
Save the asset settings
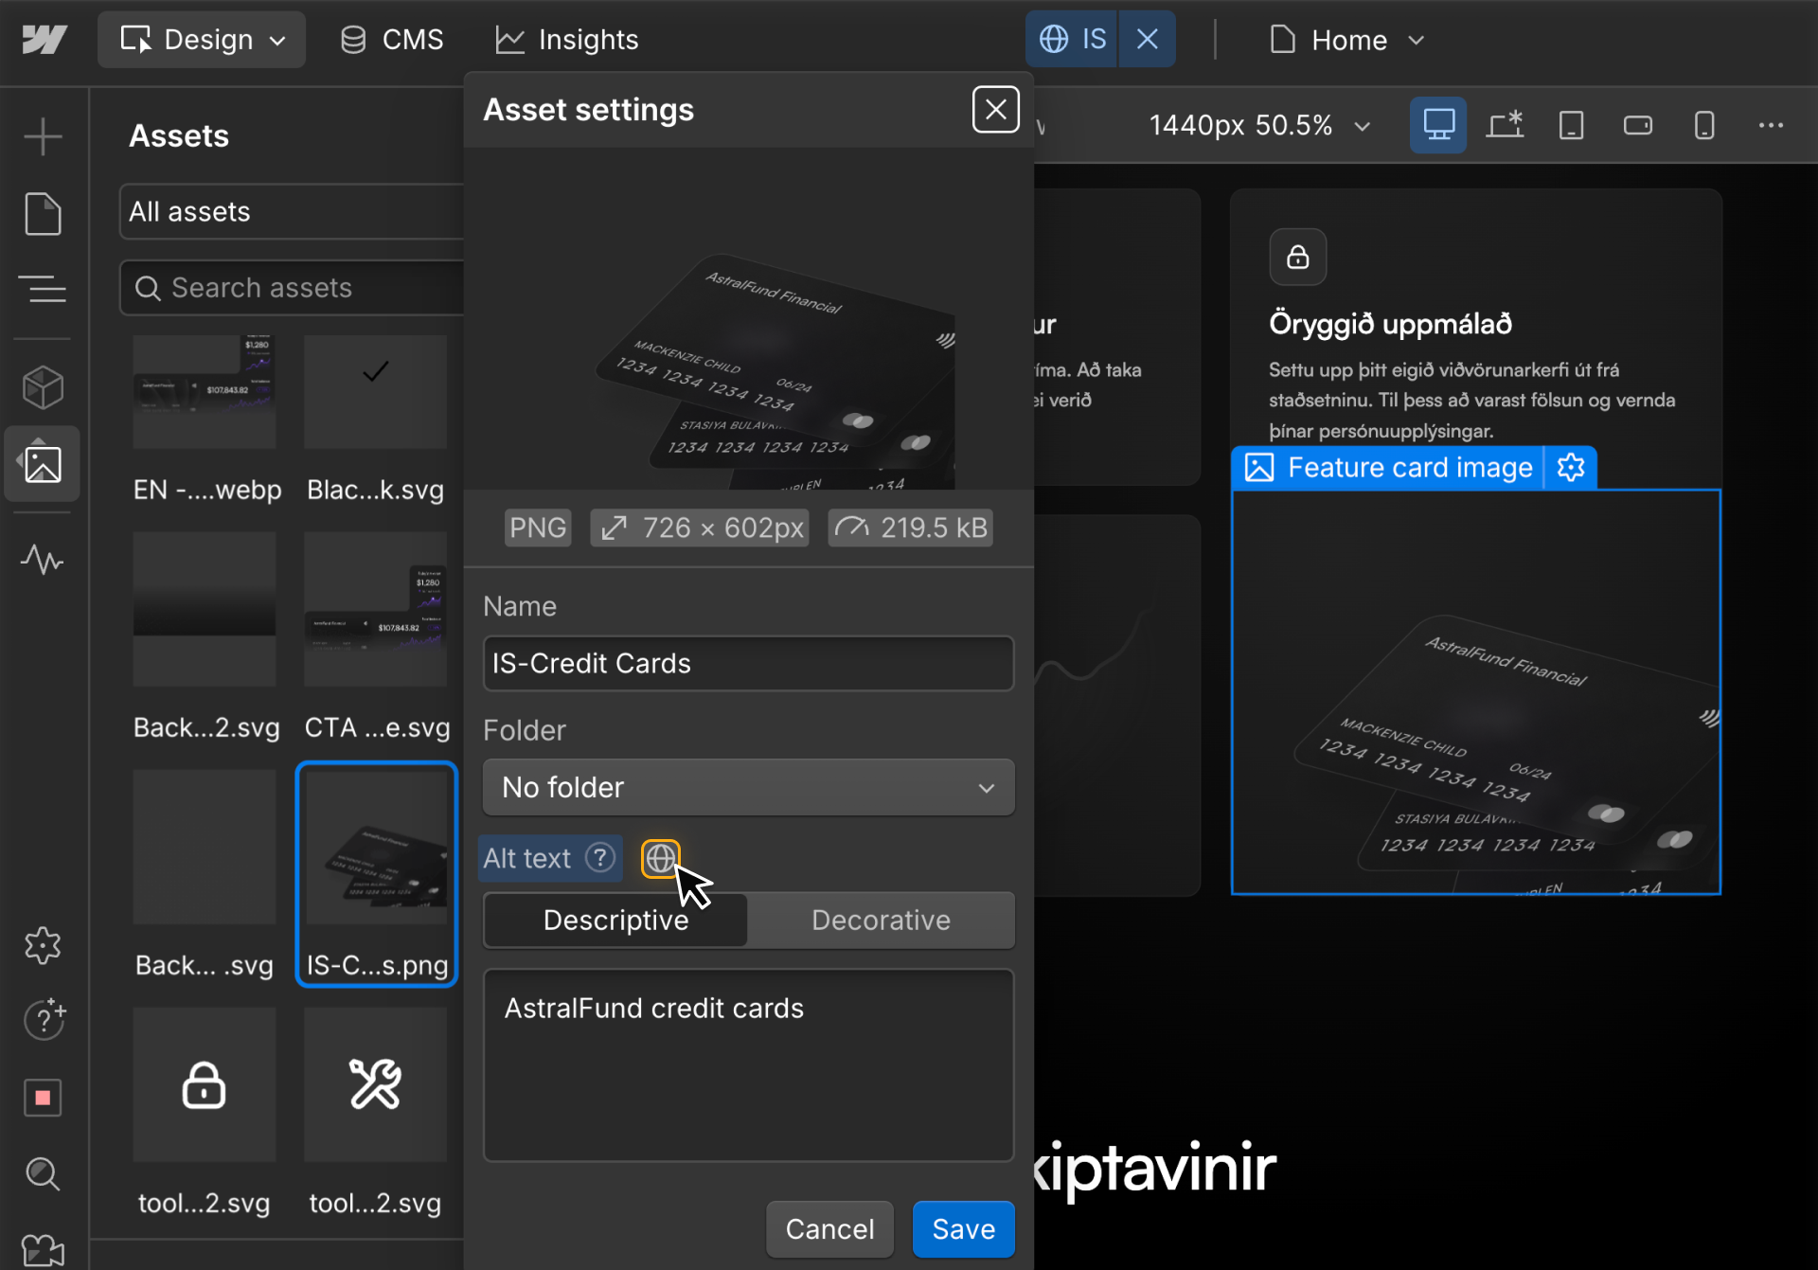pyautogui.click(x=963, y=1228)
